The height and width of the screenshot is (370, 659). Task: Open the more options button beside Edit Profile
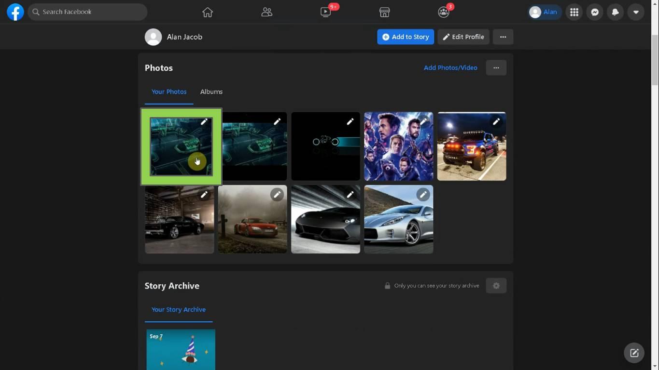[x=503, y=37]
